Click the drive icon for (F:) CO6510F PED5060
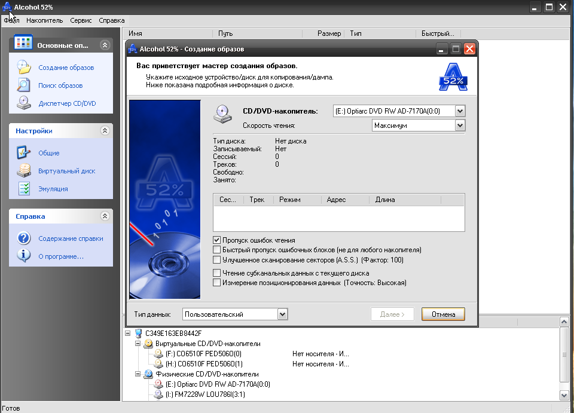This screenshot has width=574, height=413. 158,354
